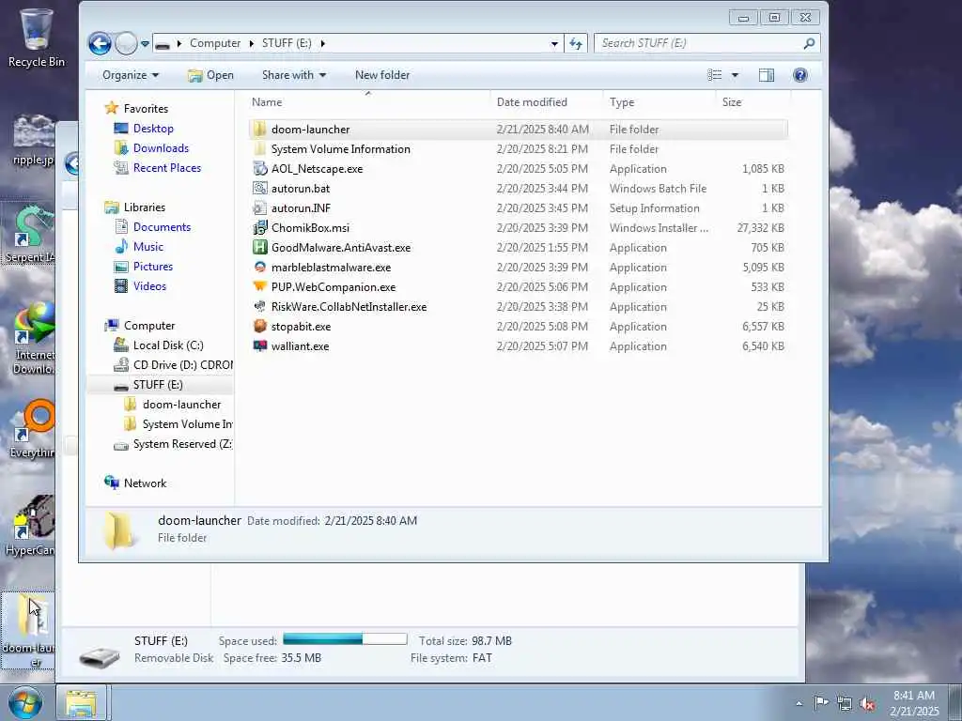962x721 pixels.
Task: Open the Organize menu
Action: point(130,75)
